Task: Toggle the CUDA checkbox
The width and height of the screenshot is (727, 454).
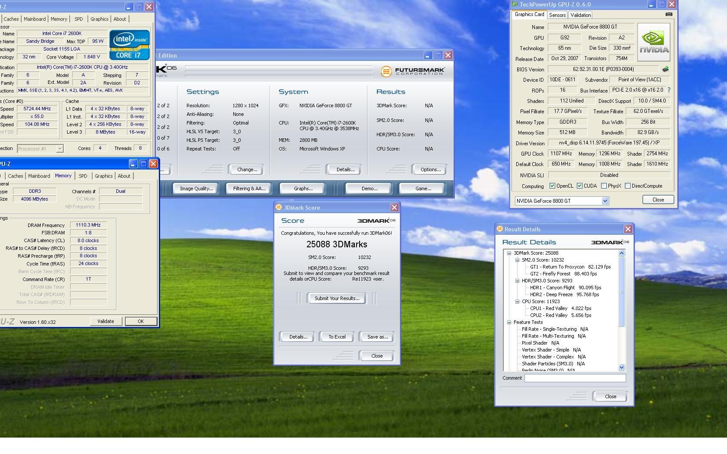Action: (579, 186)
